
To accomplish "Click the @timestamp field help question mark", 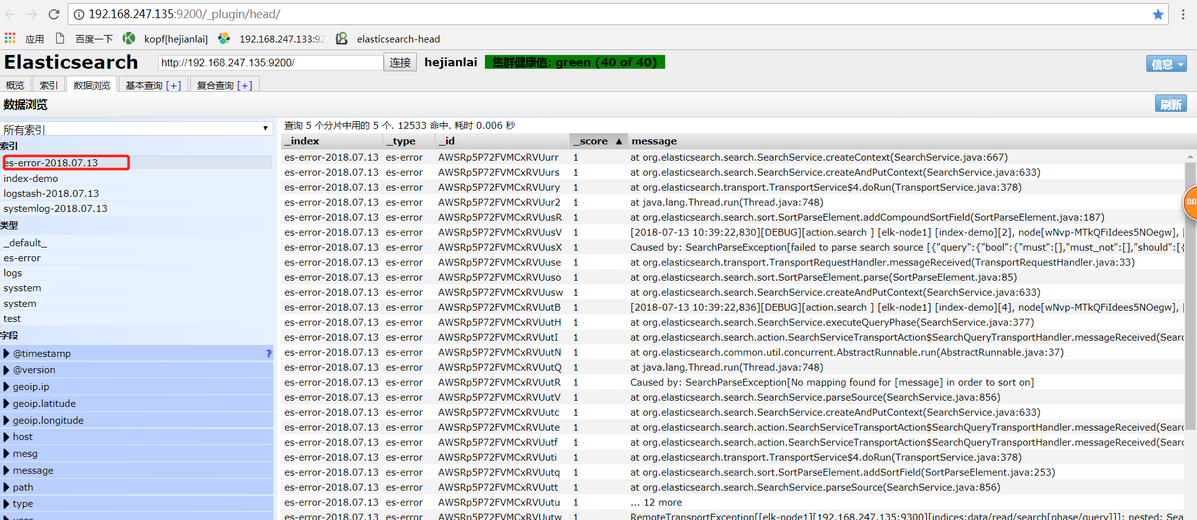I will 268,354.
